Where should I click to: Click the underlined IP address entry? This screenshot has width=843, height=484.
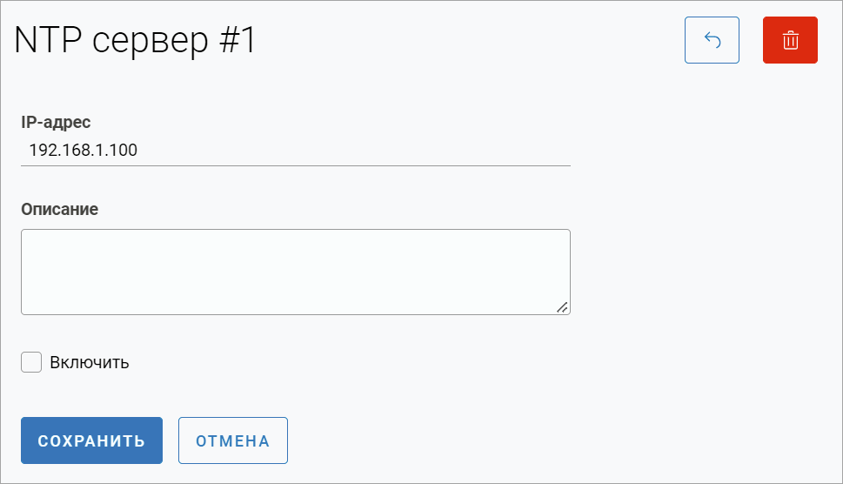tap(296, 150)
